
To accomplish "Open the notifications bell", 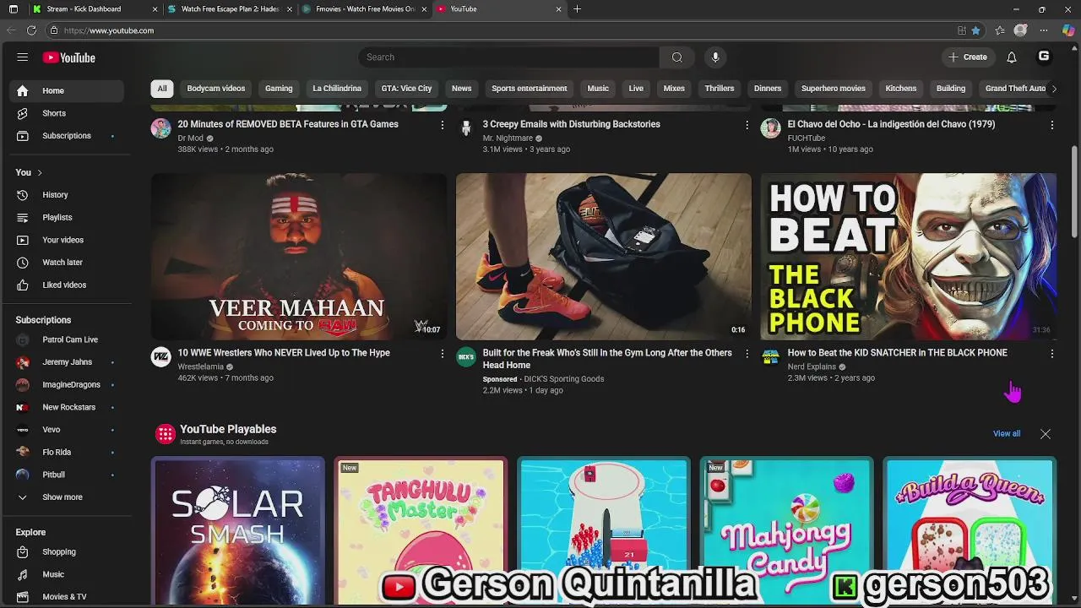I will click(1011, 57).
